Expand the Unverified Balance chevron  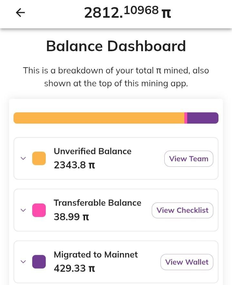click(x=23, y=158)
